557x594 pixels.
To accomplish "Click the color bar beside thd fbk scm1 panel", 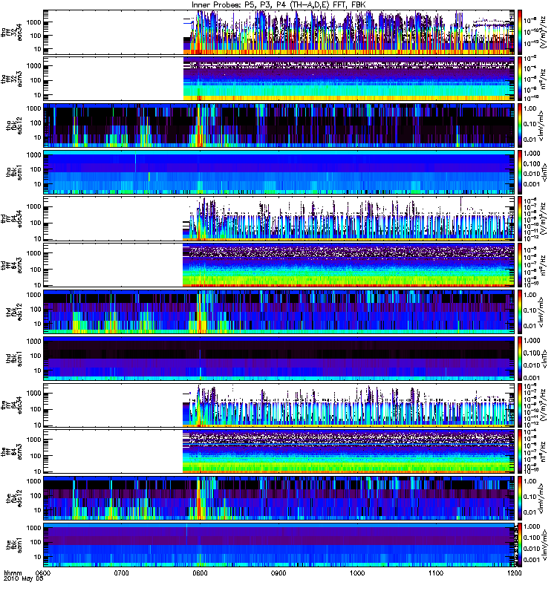I will coord(519,359).
